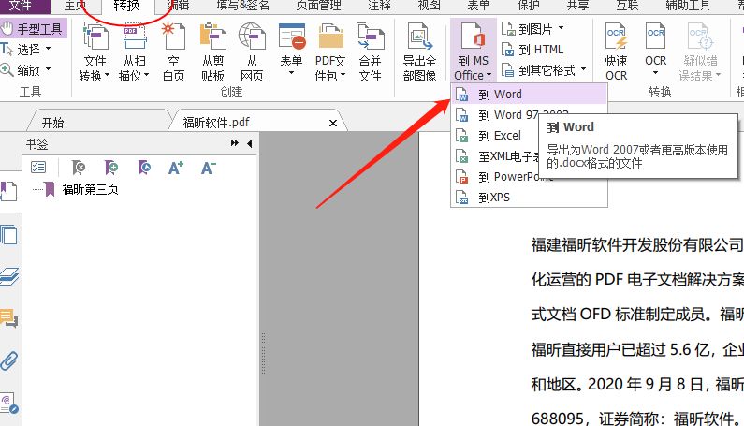The image size is (744, 426).
Task: Choose 到 PowerPoint from the menu
Action: (529, 177)
